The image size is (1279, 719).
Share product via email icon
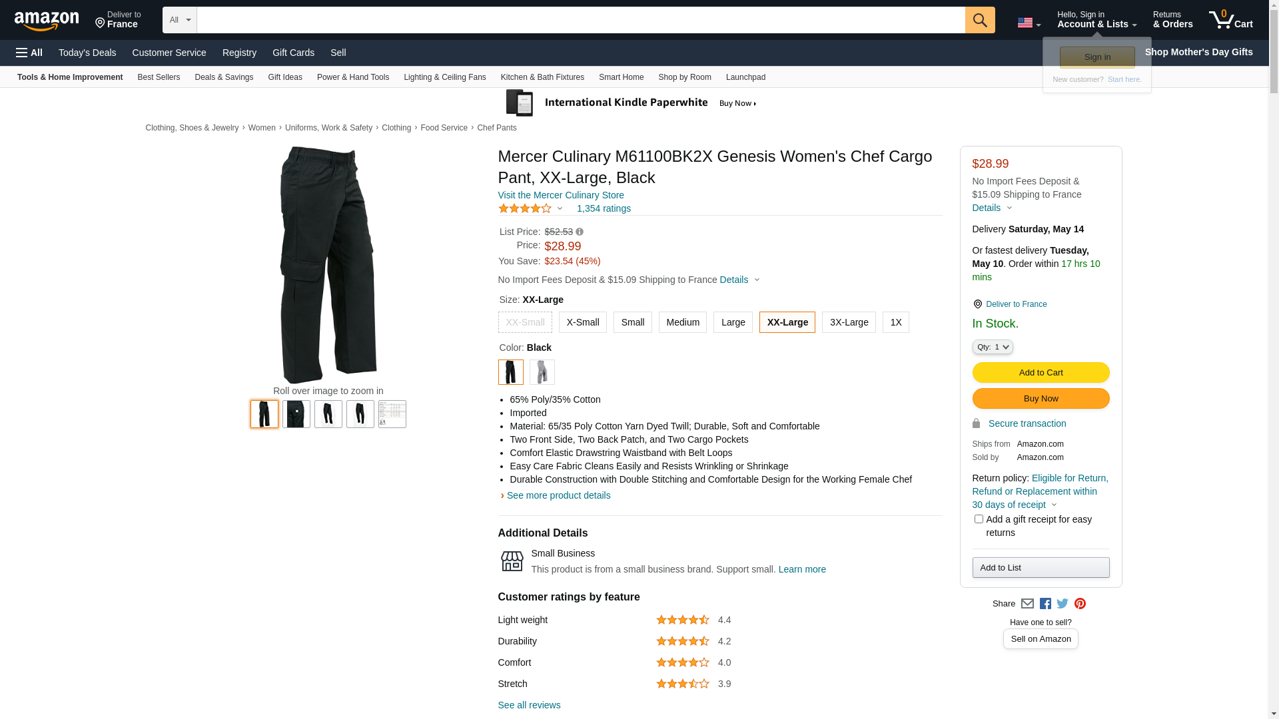(1027, 604)
